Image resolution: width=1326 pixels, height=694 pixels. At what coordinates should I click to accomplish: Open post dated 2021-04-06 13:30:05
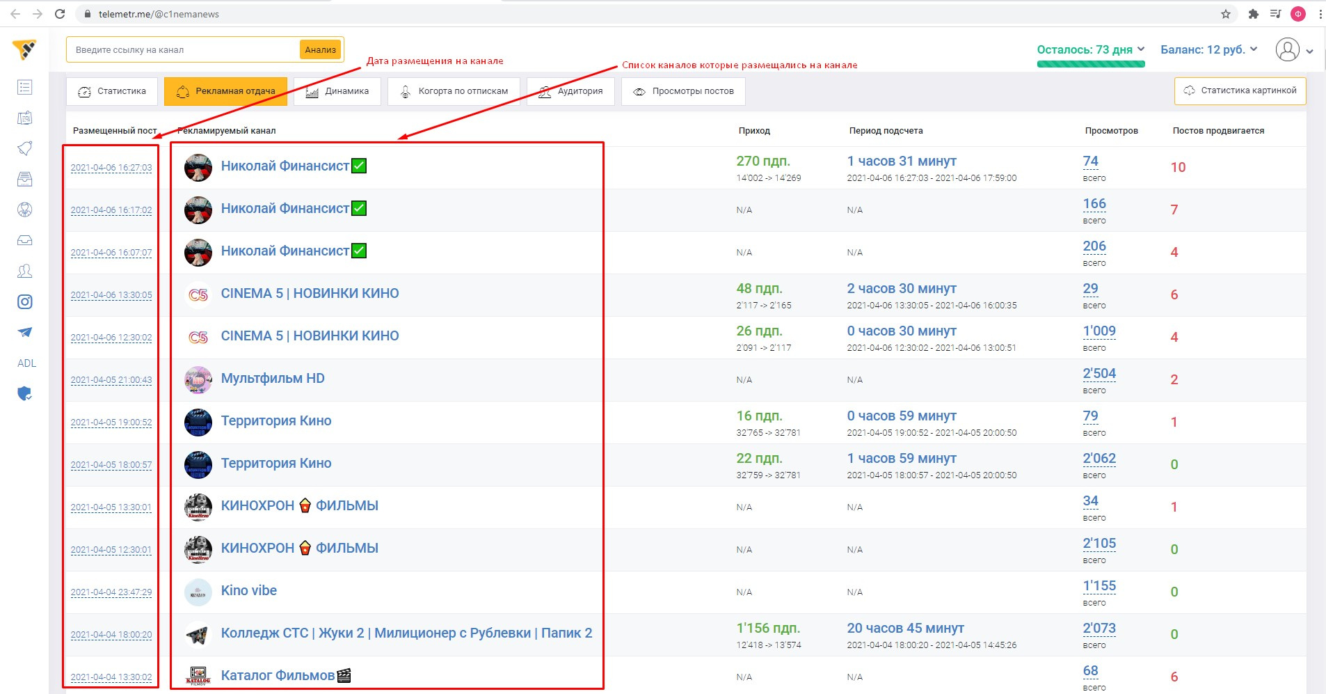coord(111,295)
